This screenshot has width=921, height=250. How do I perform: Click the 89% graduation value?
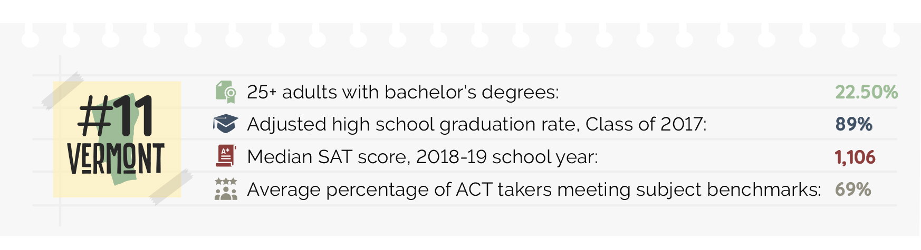click(x=853, y=124)
